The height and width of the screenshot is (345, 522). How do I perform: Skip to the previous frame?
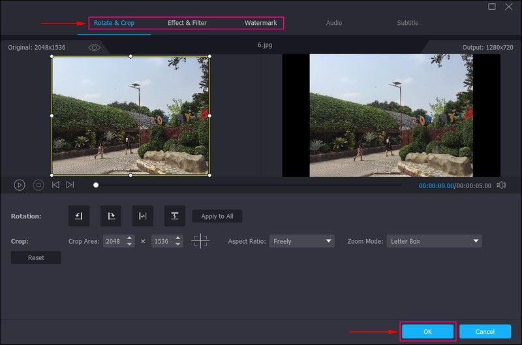click(55, 185)
